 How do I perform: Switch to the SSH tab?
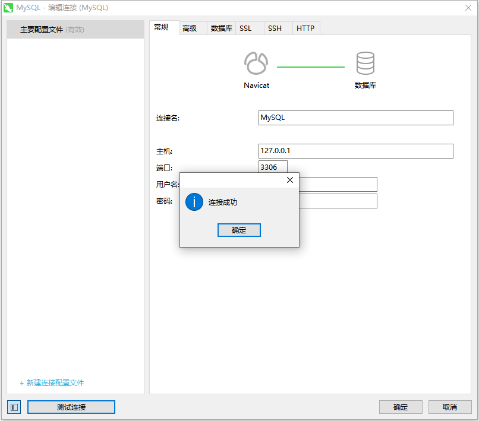274,27
